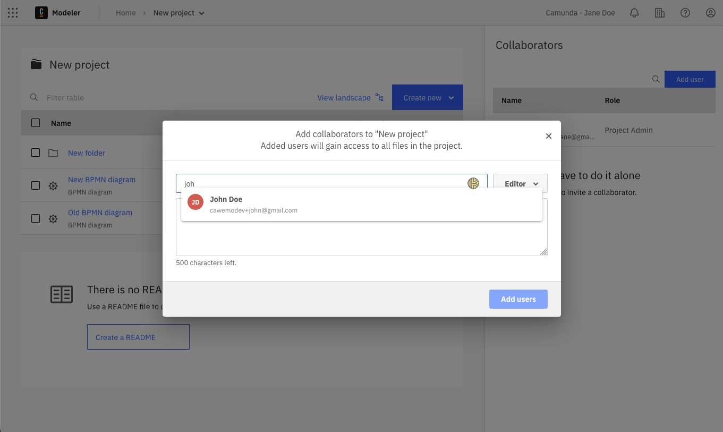Open the user profile avatar icon

(x=711, y=13)
